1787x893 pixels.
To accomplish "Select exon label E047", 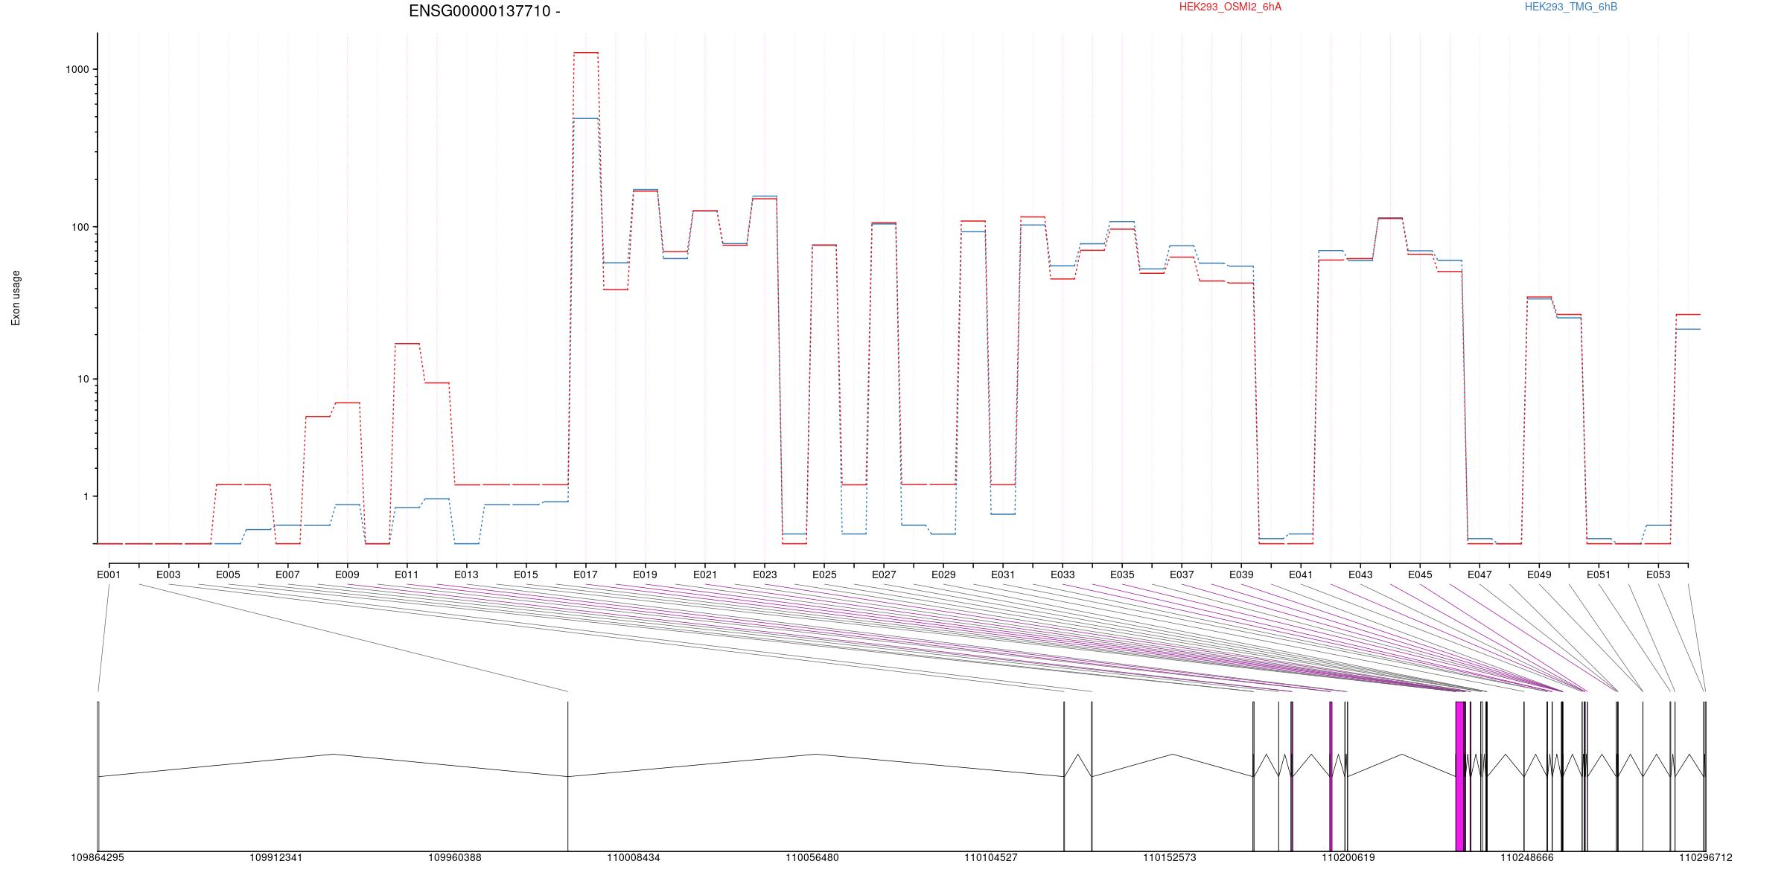I will tap(1479, 574).
